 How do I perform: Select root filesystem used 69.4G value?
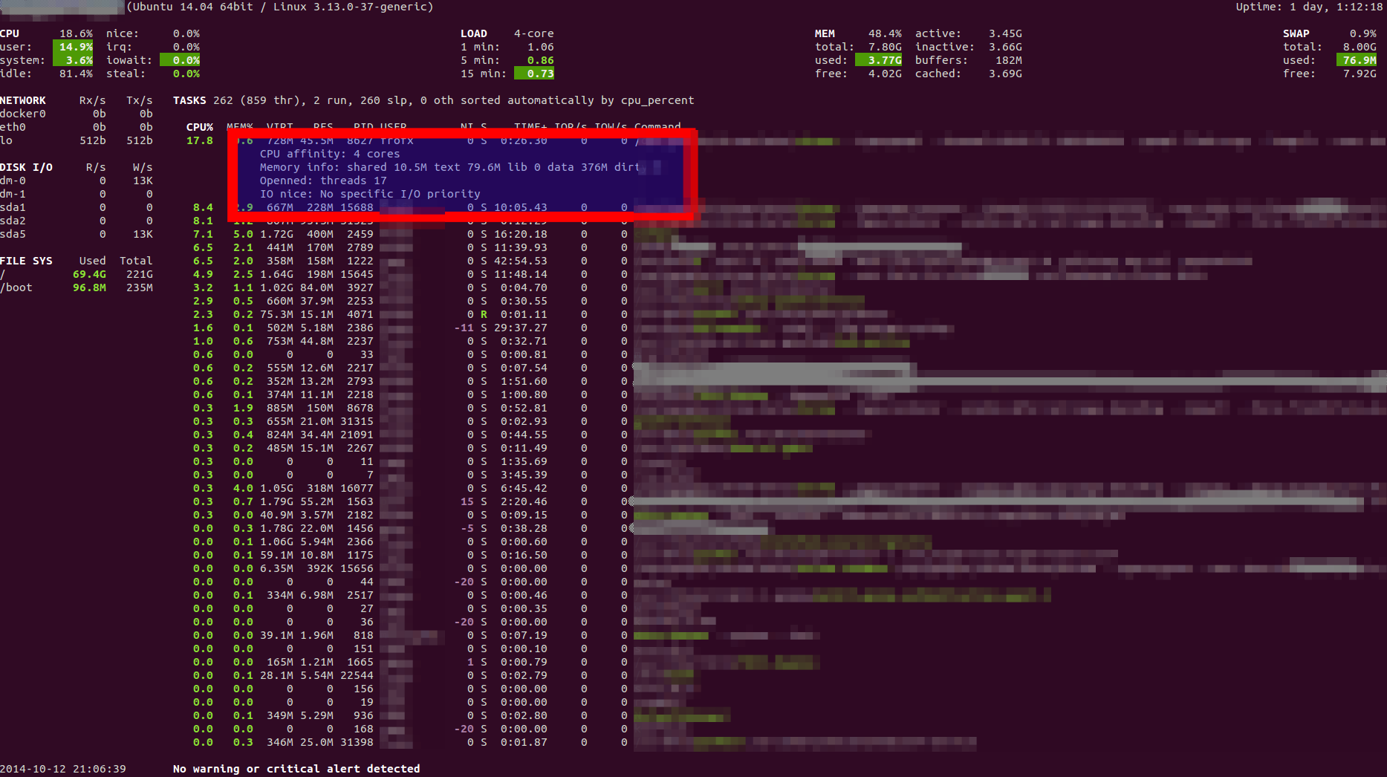point(89,274)
